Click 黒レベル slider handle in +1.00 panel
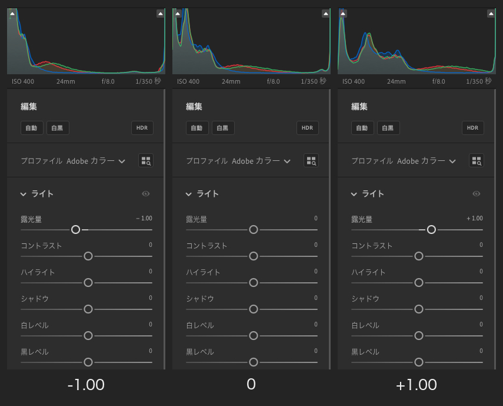Viewport: 503px width, 406px height. 419,362
